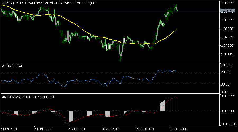Click the 1.38235 price scale value
Image resolution: width=238 pixels, height=132 pixels.
227,20
